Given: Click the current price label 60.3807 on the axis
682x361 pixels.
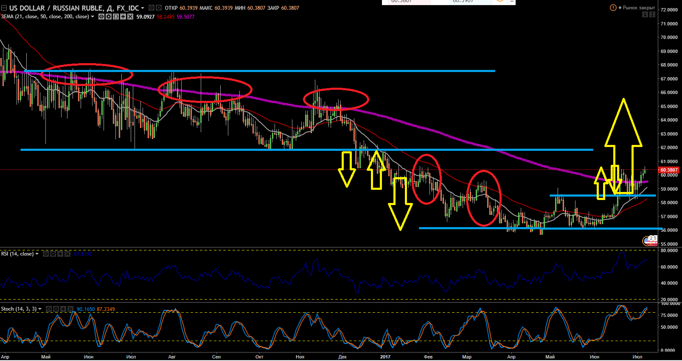Looking at the screenshot, I should [669, 170].
